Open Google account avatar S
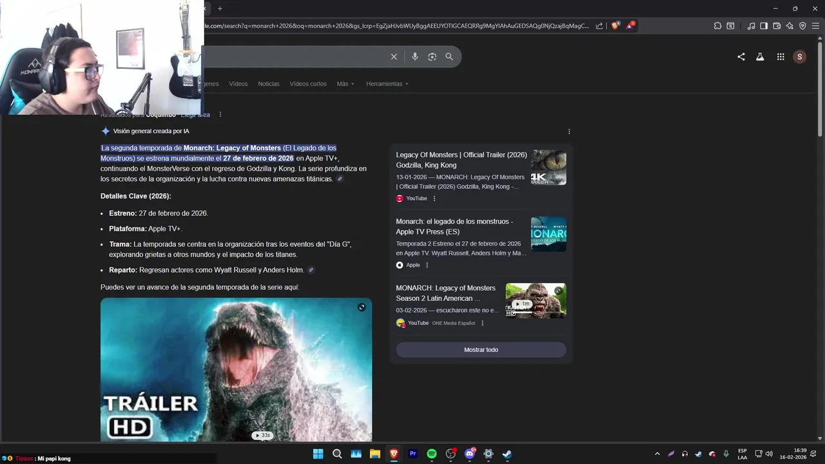The height and width of the screenshot is (464, 825). (x=800, y=57)
